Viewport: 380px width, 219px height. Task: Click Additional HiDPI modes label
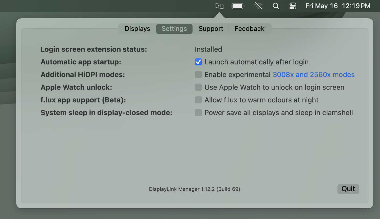coord(83,75)
